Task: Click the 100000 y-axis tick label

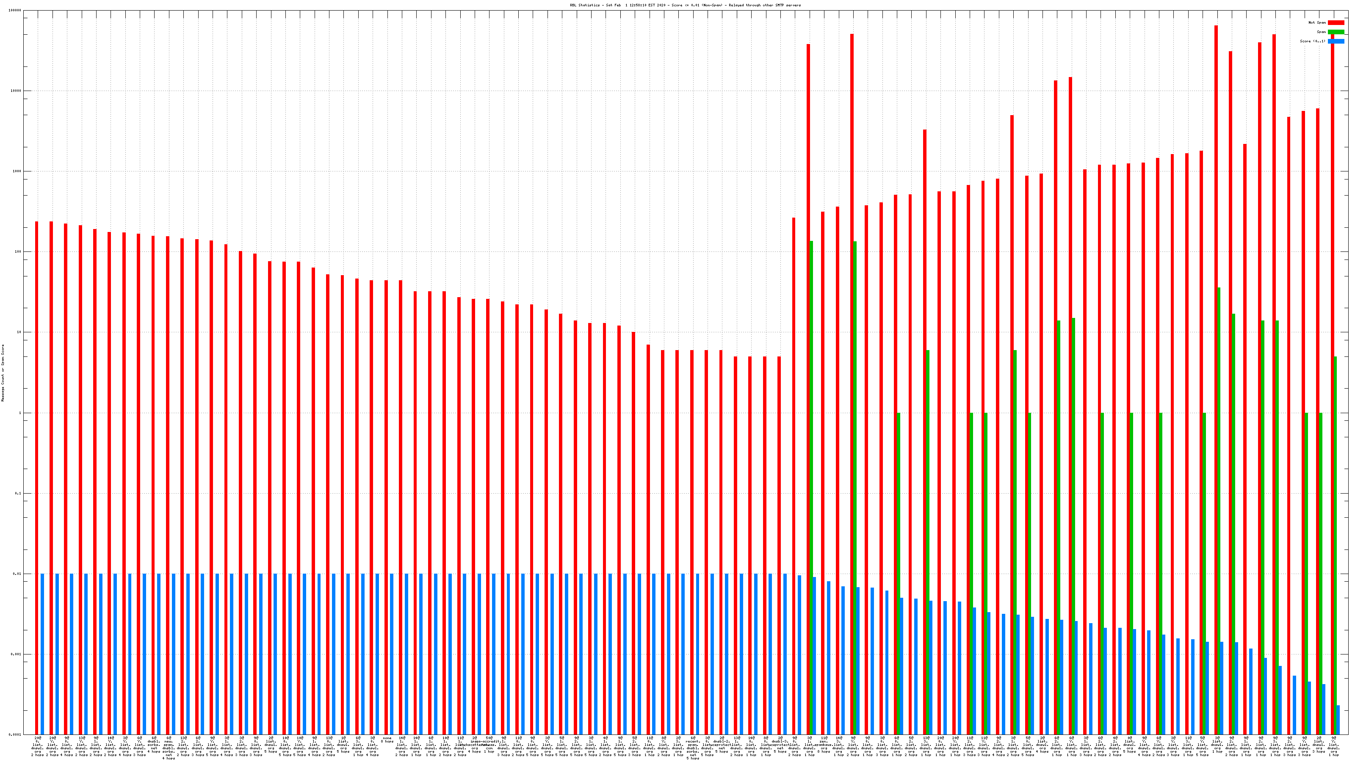Action: (x=15, y=11)
